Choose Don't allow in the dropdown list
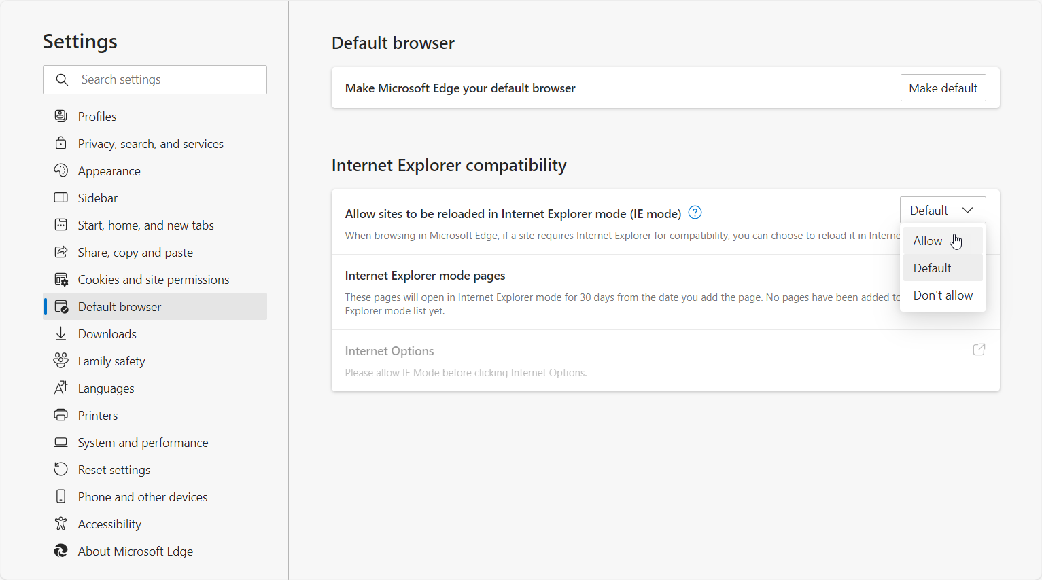This screenshot has height=580, width=1042. coord(943,295)
